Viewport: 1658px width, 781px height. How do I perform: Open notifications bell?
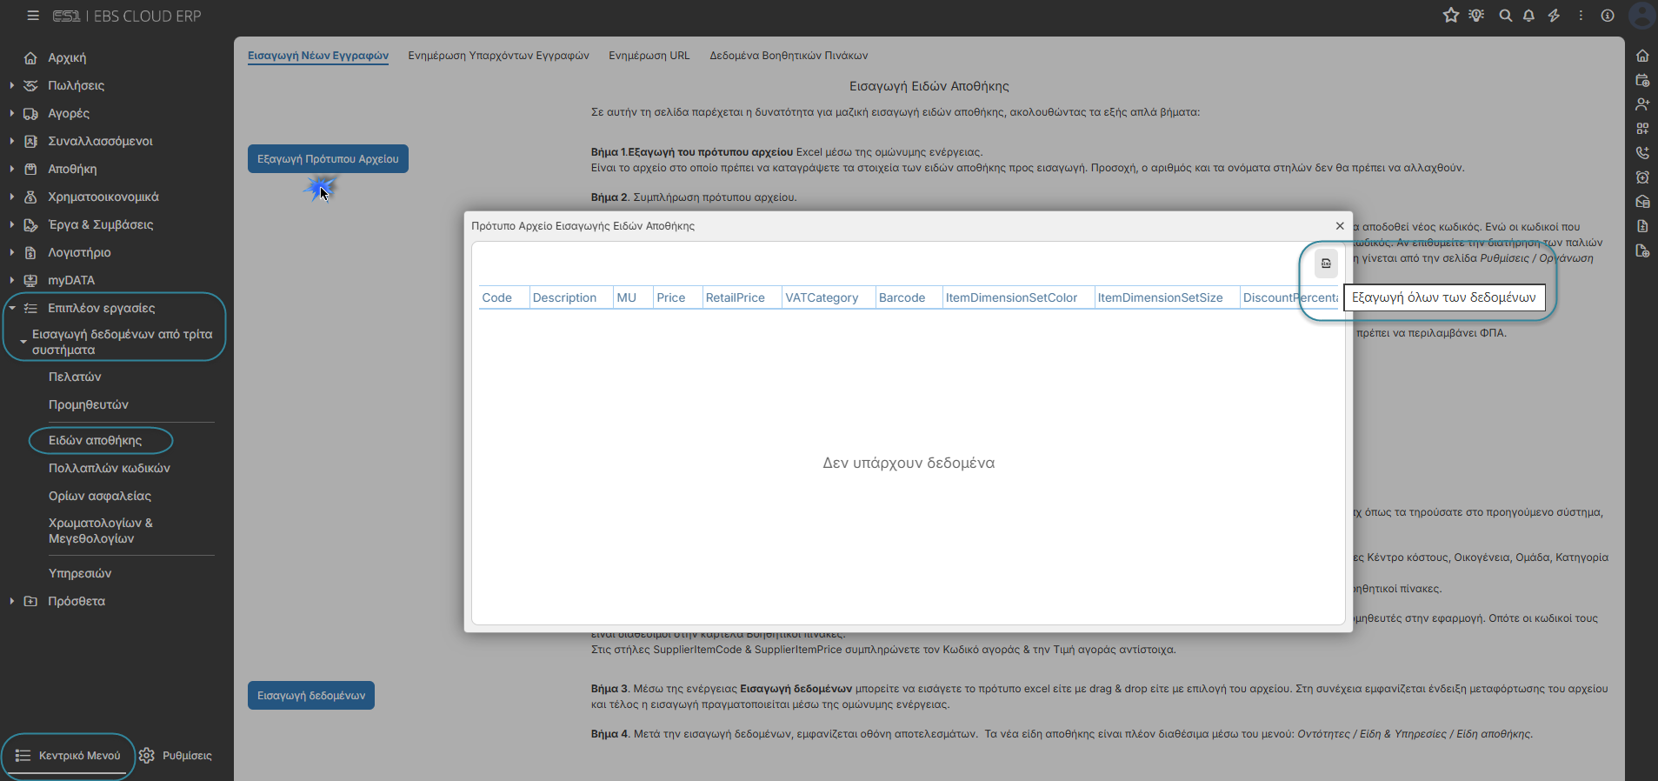tap(1528, 16)
